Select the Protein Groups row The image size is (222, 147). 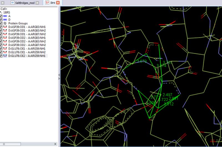pyautogui.click(x=18, y=23)
